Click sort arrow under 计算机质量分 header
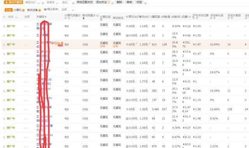 pyautogui.click(x=69, y=18)
